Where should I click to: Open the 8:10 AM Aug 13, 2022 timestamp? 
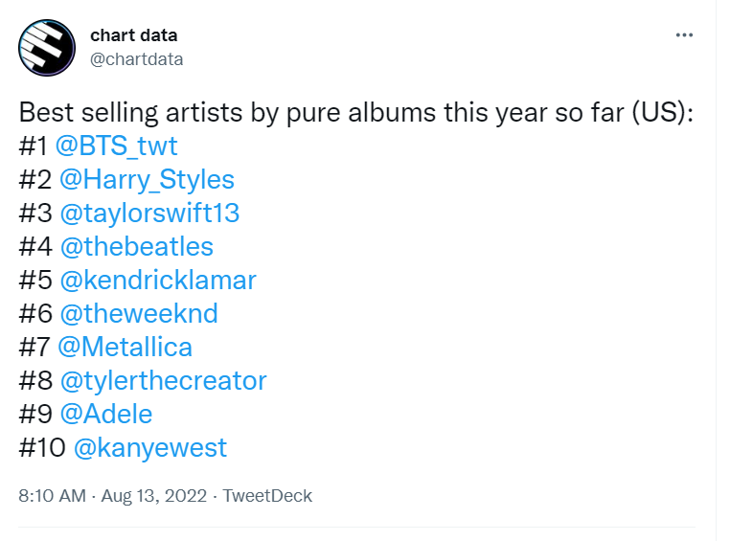tap(113, 496)
